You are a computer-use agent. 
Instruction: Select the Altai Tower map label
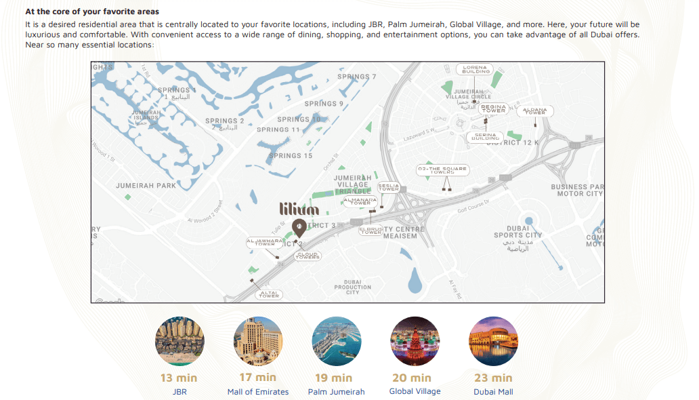pos(269,294)
